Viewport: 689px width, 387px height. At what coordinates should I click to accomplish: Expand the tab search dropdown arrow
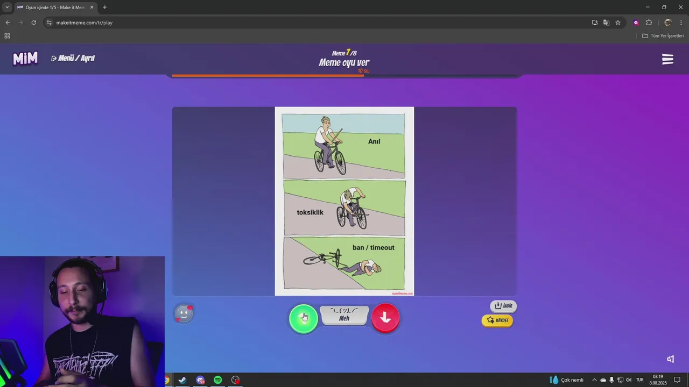[x=6, y=8]
